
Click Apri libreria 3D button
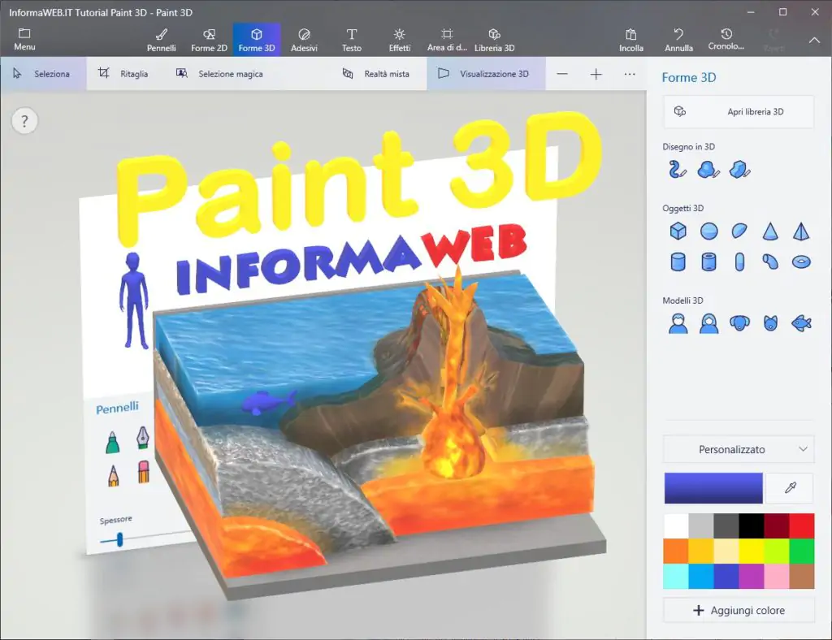[738, 111]
